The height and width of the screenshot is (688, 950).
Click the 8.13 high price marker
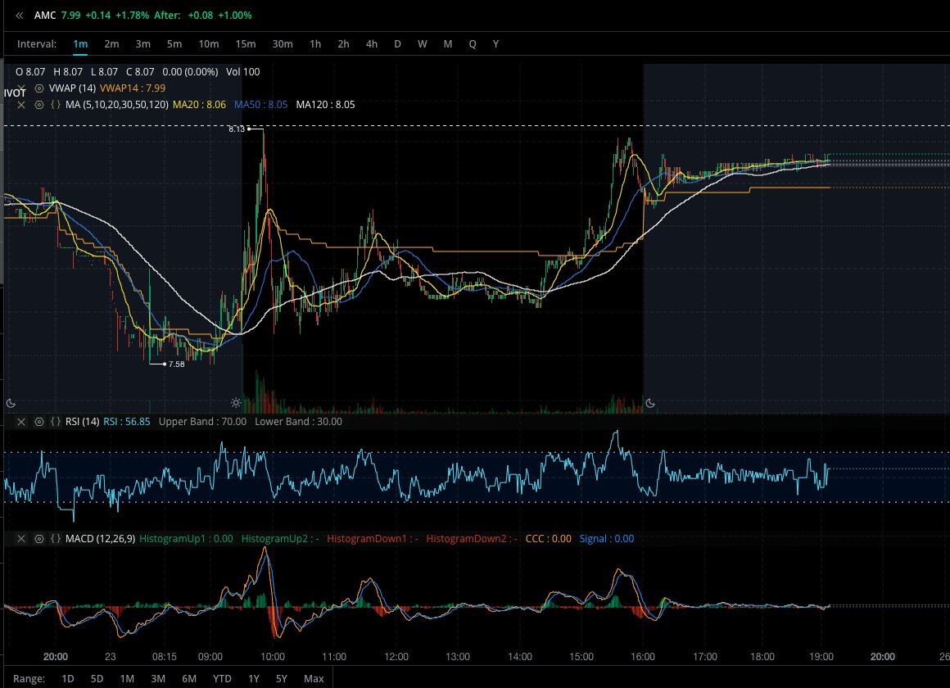click(x=237, y=129)
